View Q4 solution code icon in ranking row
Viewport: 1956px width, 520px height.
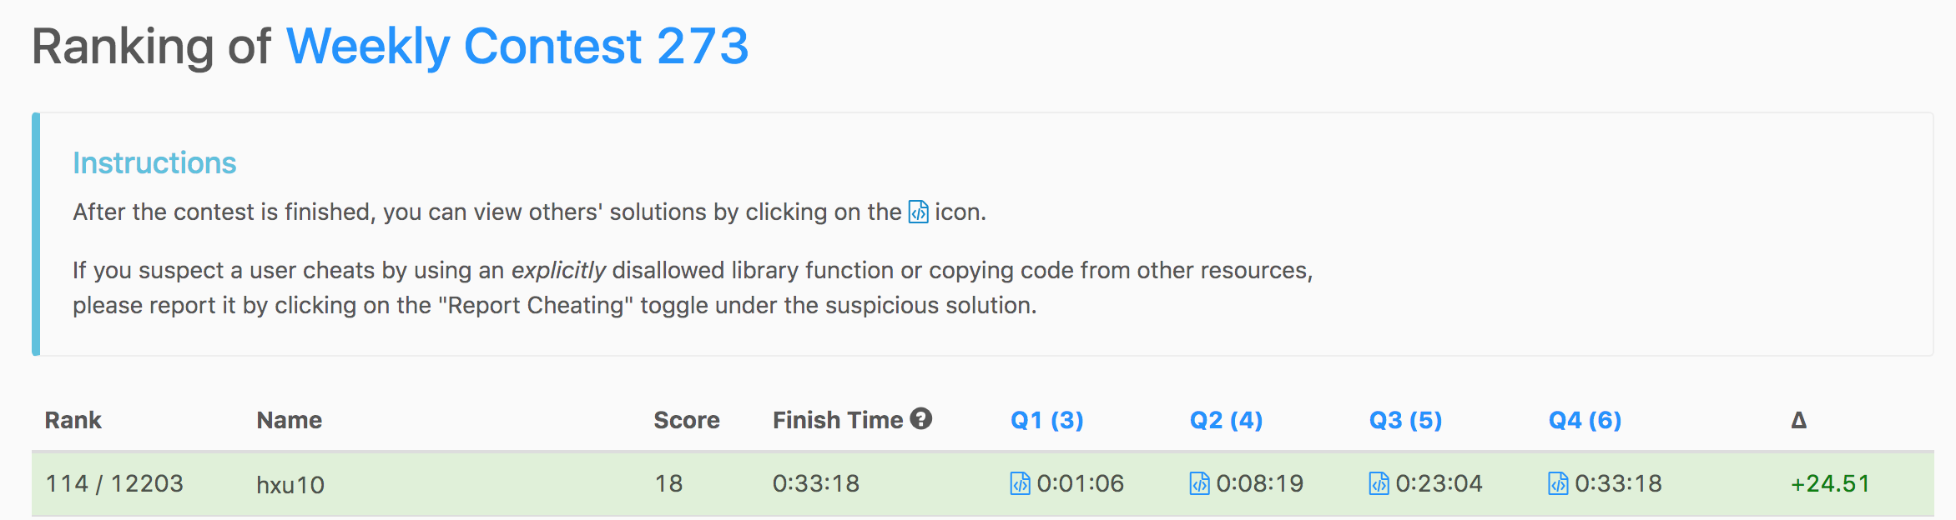pyautogui.click(x=1558, y=483)
